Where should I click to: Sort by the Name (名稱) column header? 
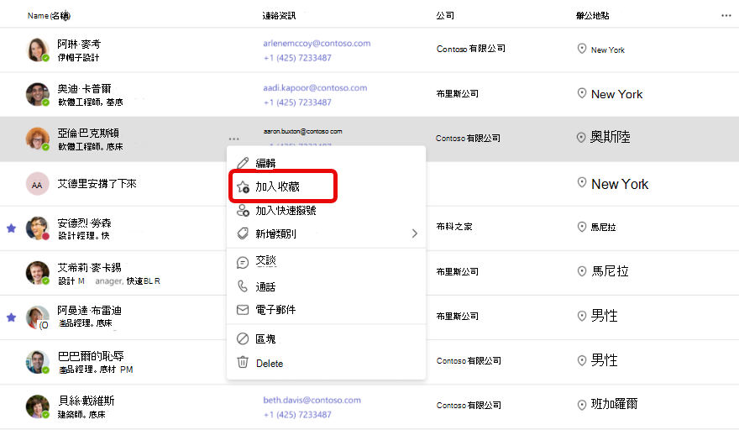click(49, 16)
